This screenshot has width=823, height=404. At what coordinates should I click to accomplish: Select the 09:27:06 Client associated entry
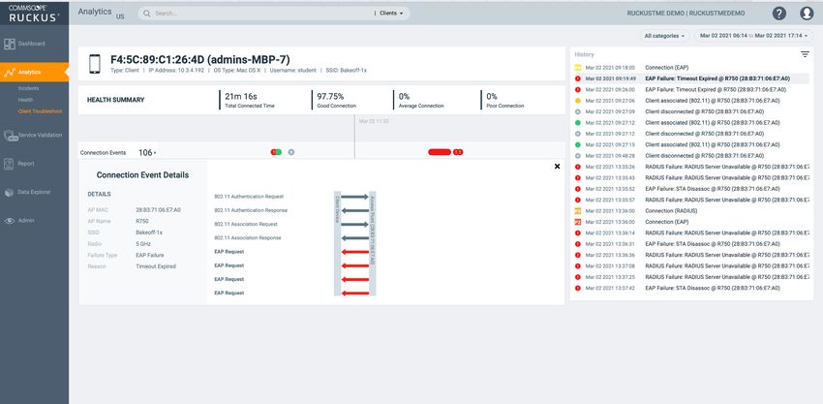[x=691, y=101]
